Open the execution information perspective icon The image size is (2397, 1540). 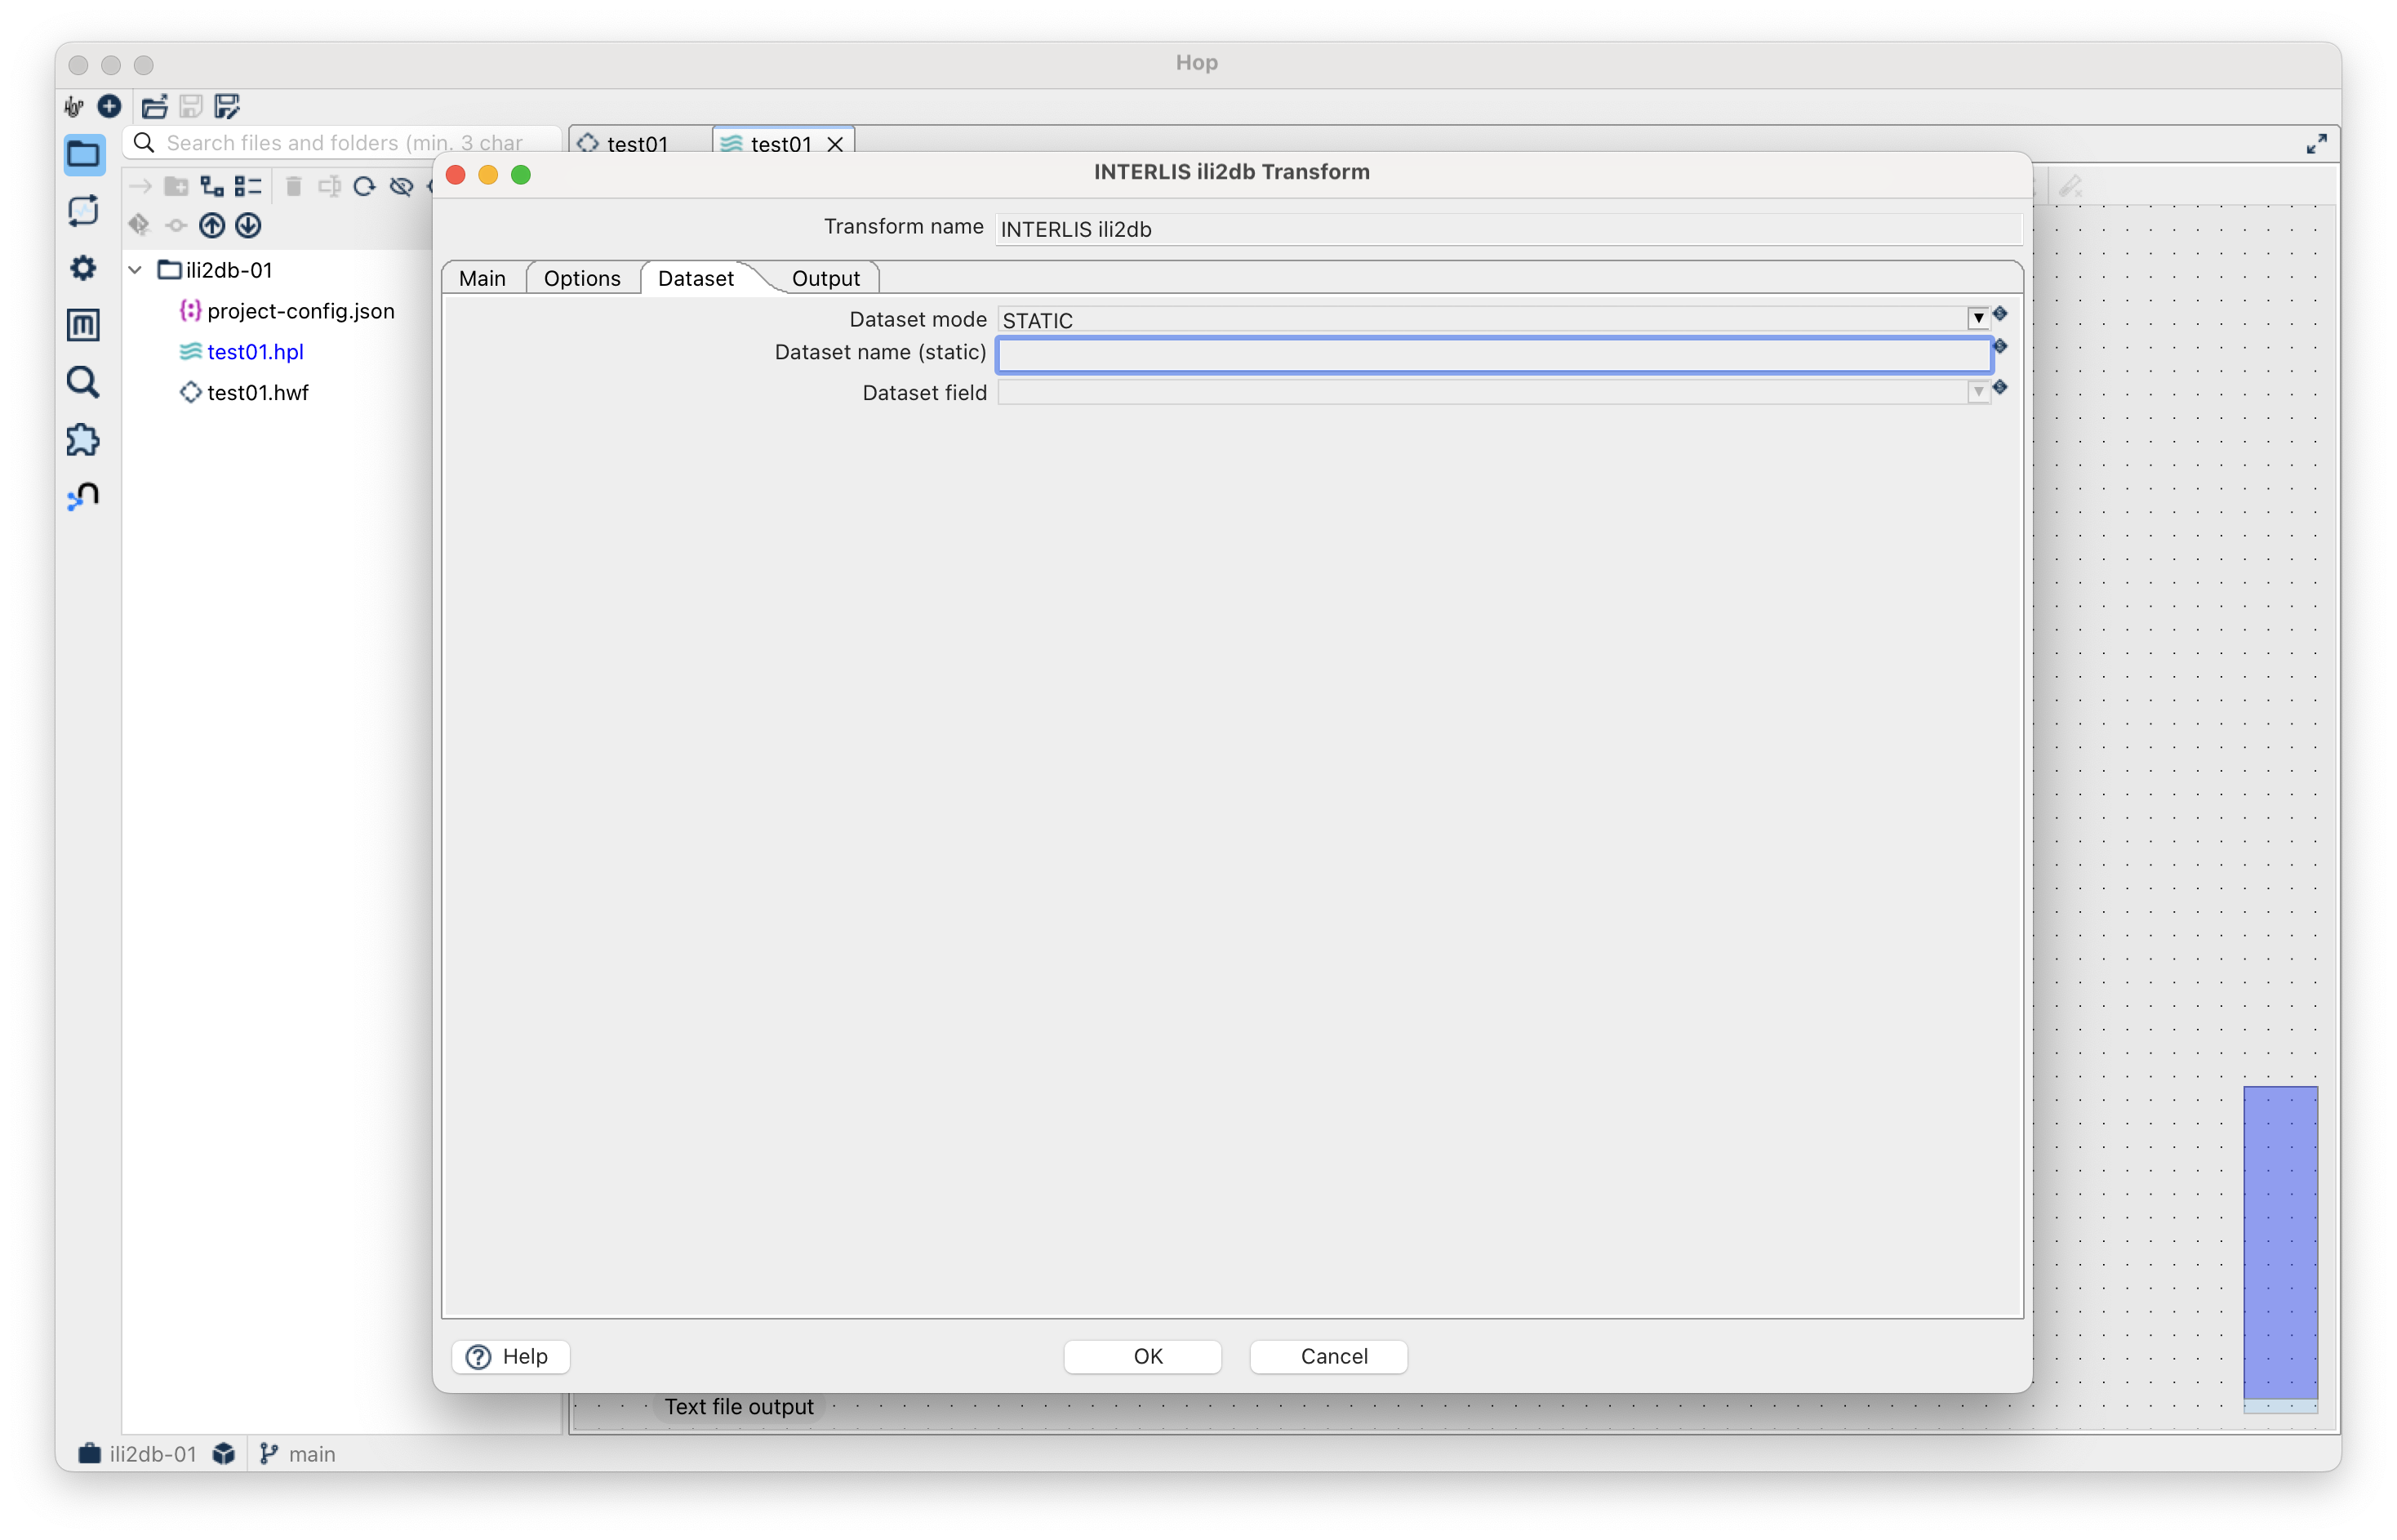click(x=83, y=211)
